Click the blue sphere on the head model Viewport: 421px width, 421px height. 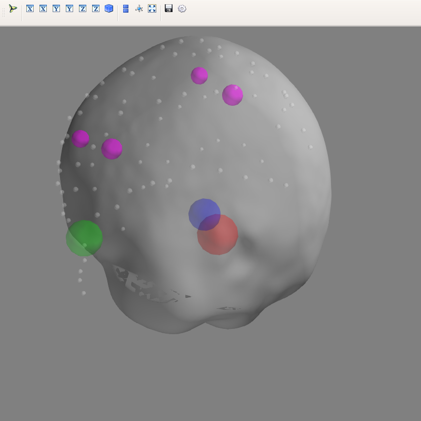204,215
